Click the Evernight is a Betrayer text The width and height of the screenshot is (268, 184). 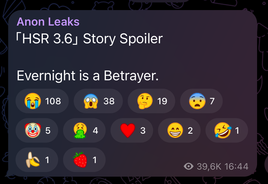pyautogui.click(x=88, y=76)
